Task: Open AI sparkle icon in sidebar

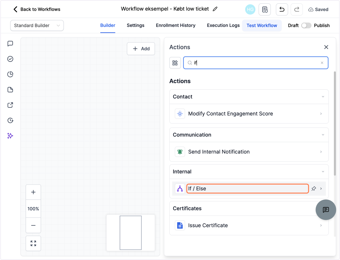Action: (10, 136)
